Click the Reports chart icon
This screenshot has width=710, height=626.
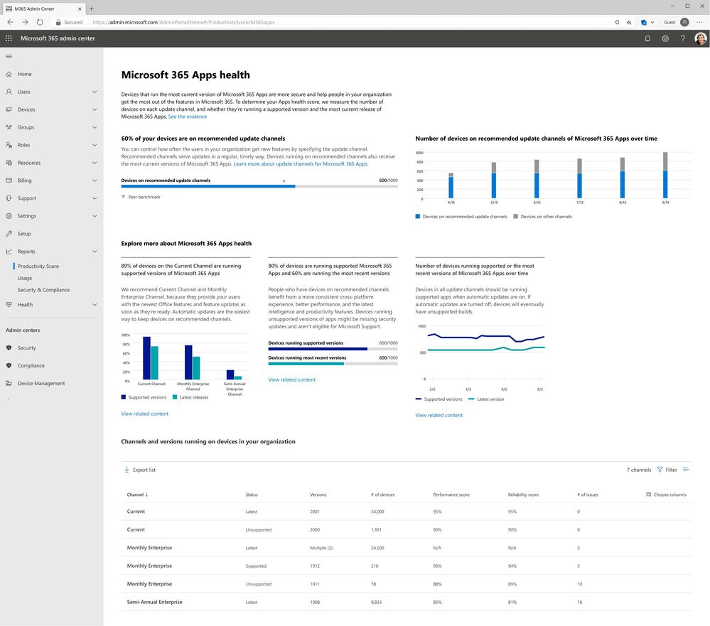[9, 252]
